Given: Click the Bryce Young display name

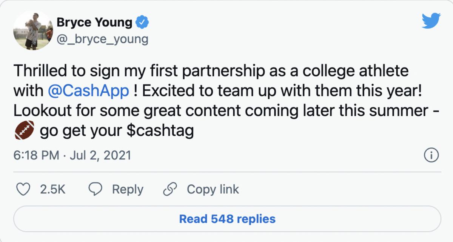Looking at the screenshot, I should coord(94,23).
